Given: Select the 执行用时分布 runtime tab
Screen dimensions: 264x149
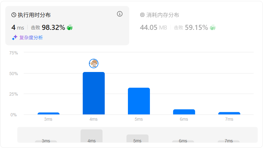Looking at the screenshot, I should point(67,25).
